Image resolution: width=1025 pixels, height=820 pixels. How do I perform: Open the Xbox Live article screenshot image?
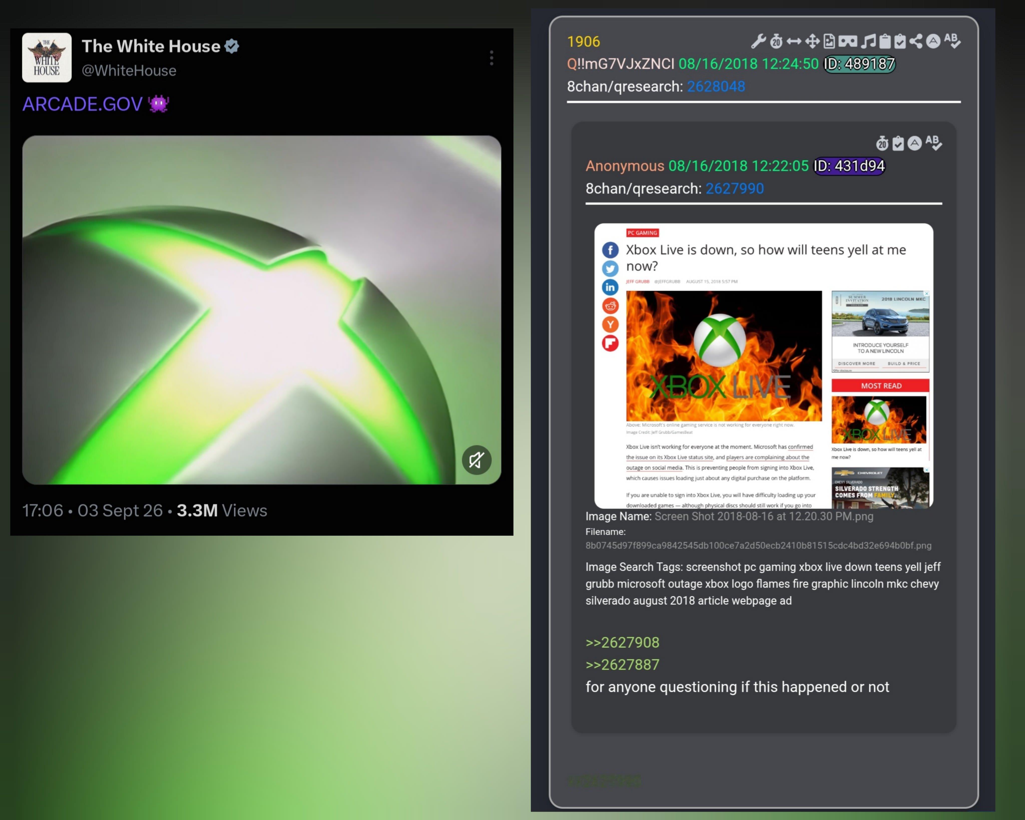[763, 366]
